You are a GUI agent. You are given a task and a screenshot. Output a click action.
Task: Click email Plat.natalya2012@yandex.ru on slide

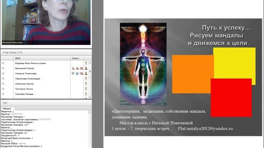pos(205,129)
